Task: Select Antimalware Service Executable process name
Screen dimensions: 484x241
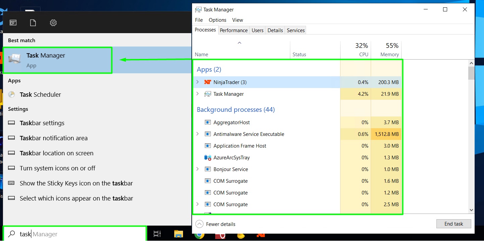Action: click(249, 134)
